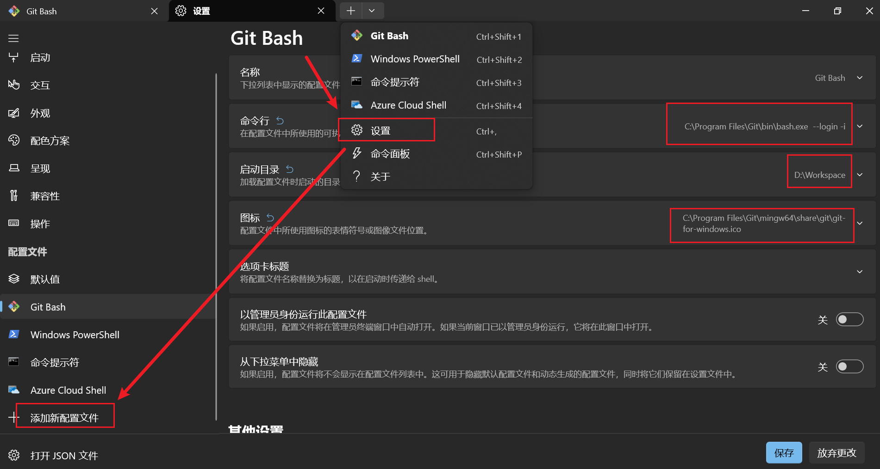Click the gear icon next to 设置 menu entry
The image size is (880, 469).
pyautogui.click(x=357, y=130)
